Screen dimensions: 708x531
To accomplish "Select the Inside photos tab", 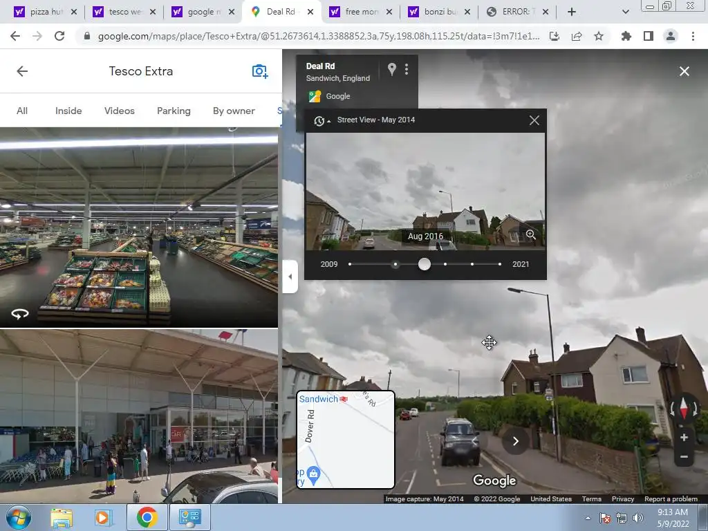I will point(68,111).
